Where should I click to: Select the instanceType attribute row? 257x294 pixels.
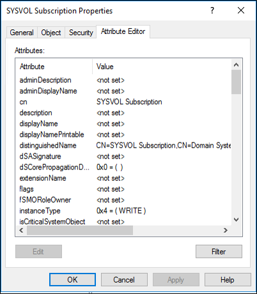[x=124, y=211]
